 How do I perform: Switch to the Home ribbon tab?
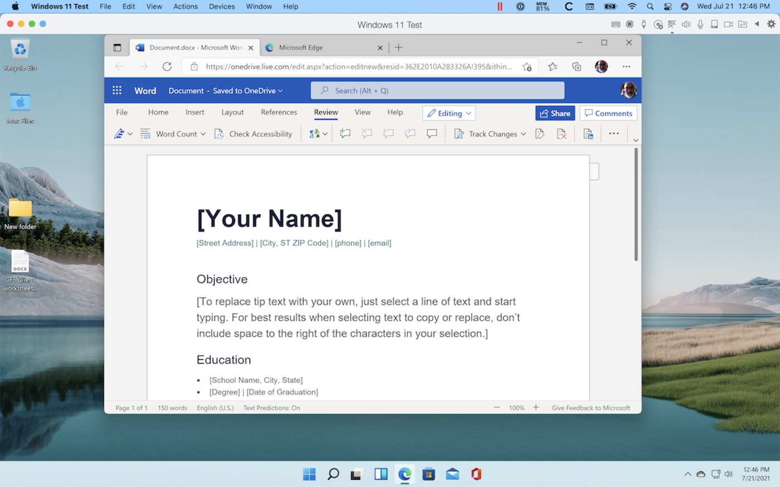click(x=158, y=112)
